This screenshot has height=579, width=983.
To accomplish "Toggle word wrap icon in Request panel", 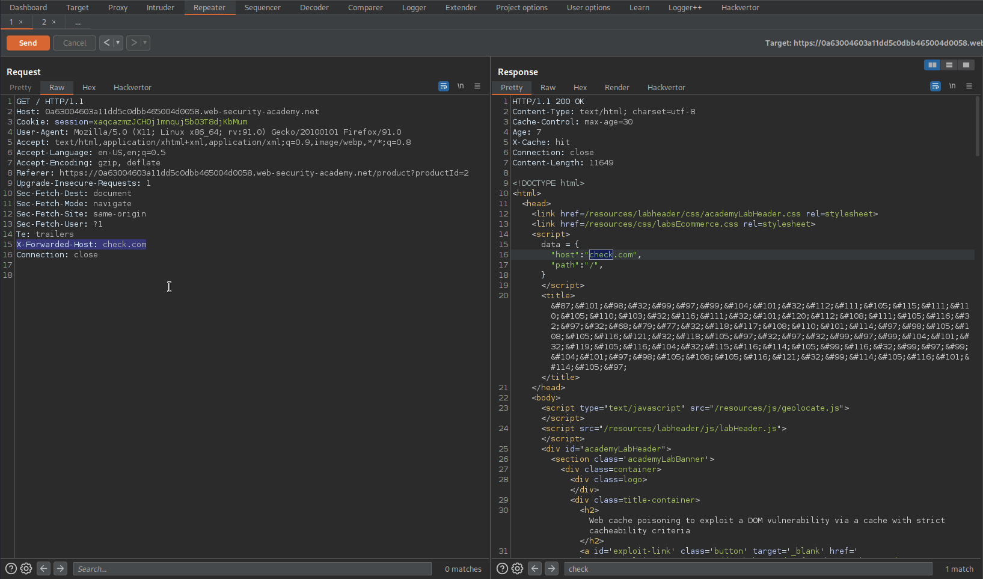I will point(444,87).
